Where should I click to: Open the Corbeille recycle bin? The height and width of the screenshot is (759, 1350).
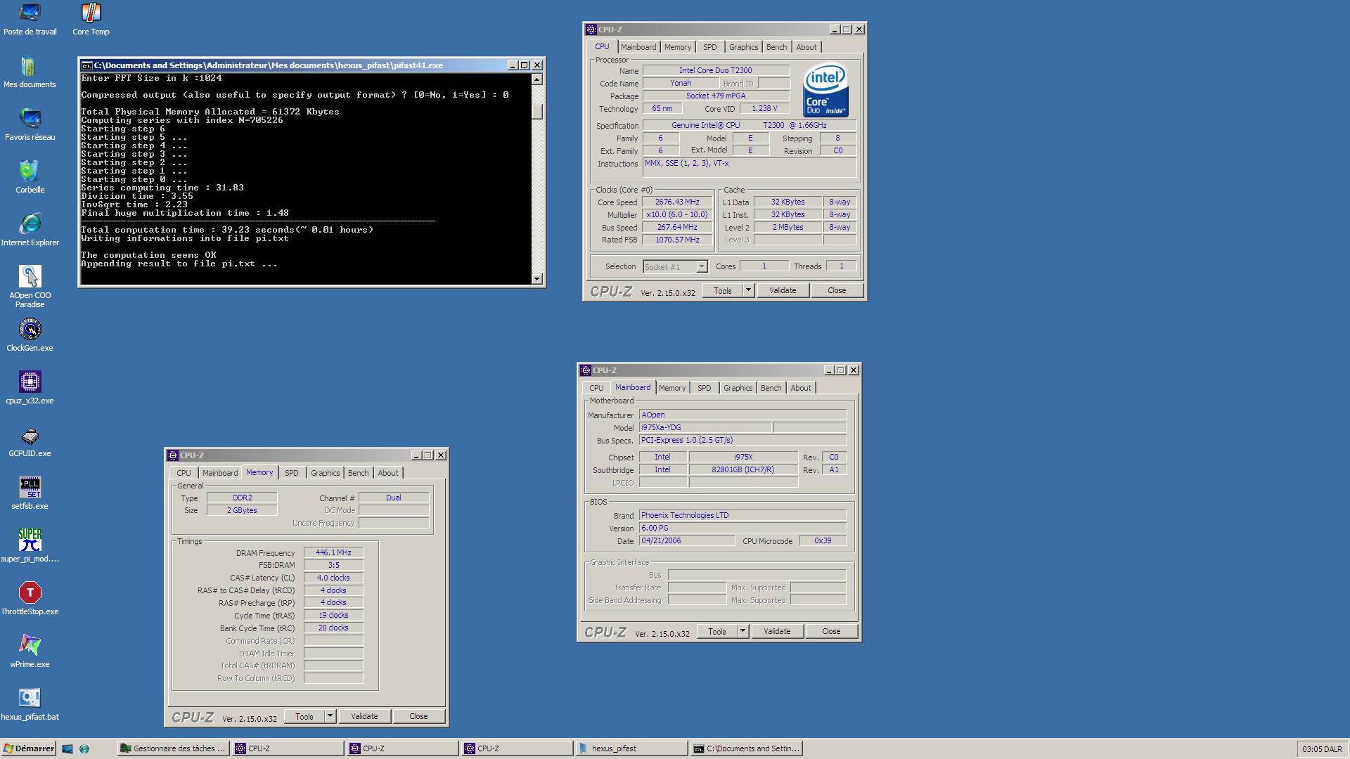30,178
